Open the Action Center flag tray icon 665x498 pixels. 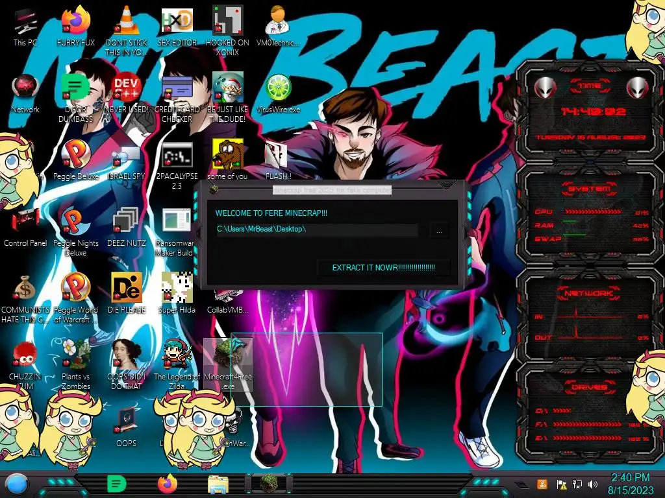562,484
